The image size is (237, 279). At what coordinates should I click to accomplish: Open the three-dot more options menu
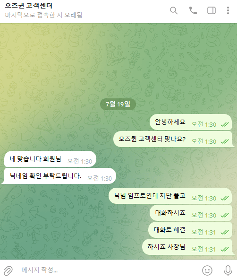click(228, 10)
